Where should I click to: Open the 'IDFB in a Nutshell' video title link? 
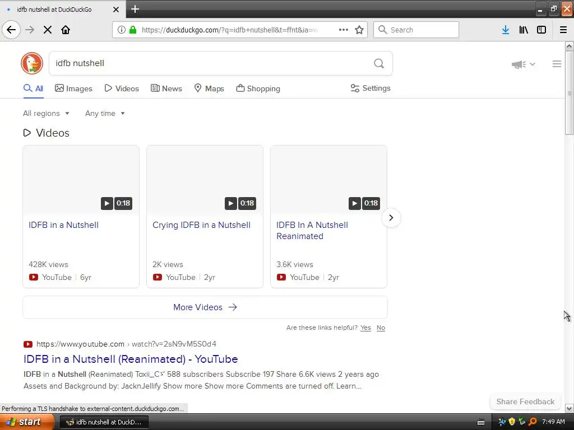pyautogui.click(x=64, y=225)
